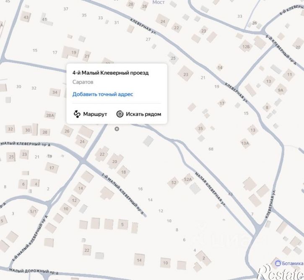Click the Искать рядом button label
This screenshot has height=280, width=304.
coord(143,114)
